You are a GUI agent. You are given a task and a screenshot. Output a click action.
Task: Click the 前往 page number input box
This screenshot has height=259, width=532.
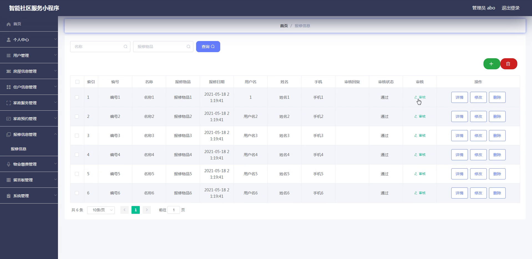pyautogui.click(x=174, y=210)
